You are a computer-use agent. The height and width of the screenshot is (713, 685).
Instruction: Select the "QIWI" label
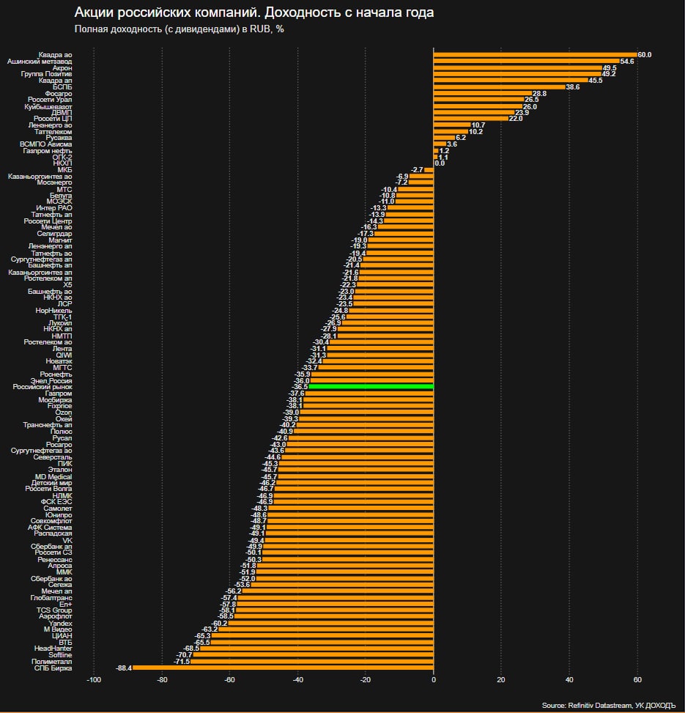pyautogui.click(x=64, y=355)
